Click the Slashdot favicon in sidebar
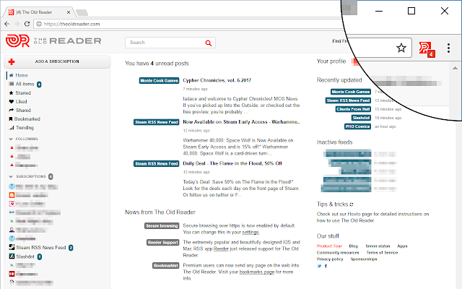The height and width of the screenshot is (289, 462). coord(12,256)
